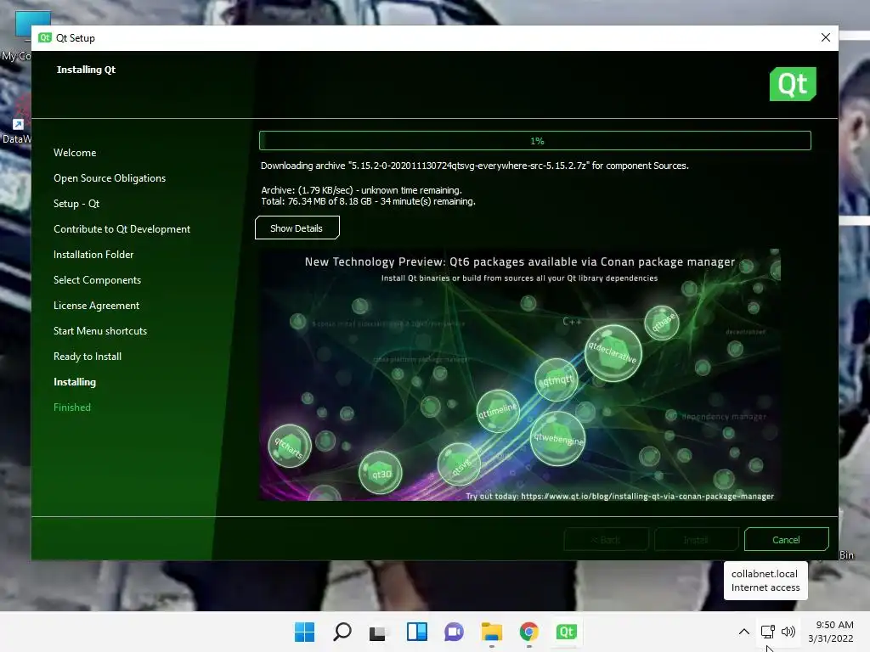Click the Conan package manager promo banner
Screen dimensions: 870x652
(520, 374)
